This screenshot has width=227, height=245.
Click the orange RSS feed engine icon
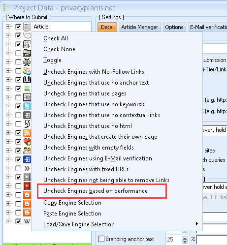pyautogui.click(x=27, y=133)
